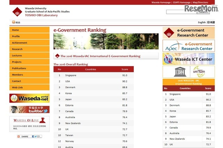
Task: Open the Contact menu item
Action: [29, 81]
